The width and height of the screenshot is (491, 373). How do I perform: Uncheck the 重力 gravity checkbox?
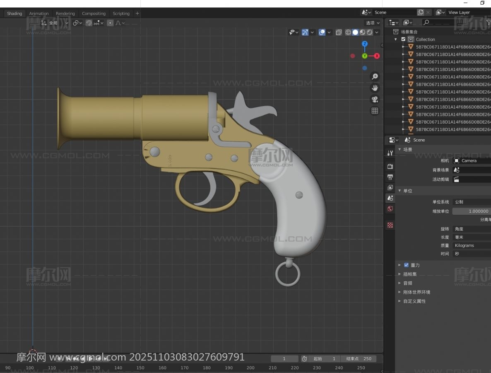(406, 265)
